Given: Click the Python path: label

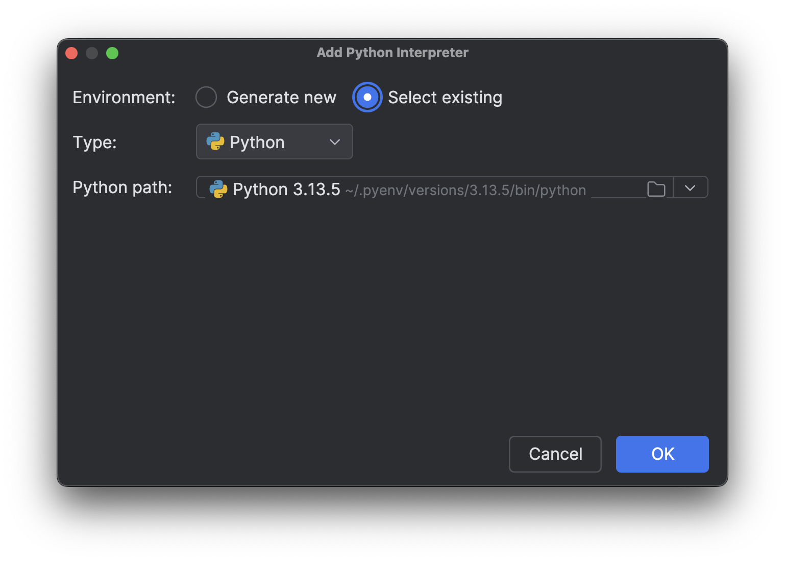Looking at the screenshot, I should (x=122, y=188).
